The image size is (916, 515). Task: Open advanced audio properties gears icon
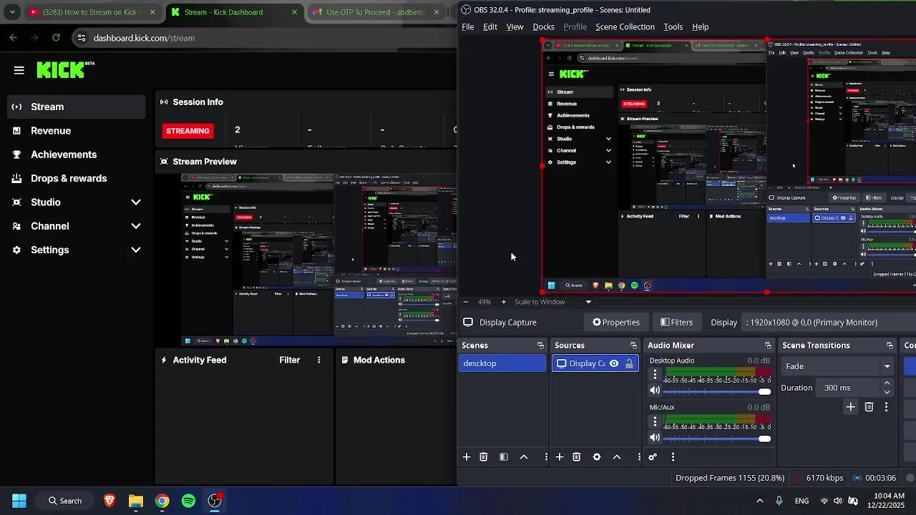[x=653, y=457]
